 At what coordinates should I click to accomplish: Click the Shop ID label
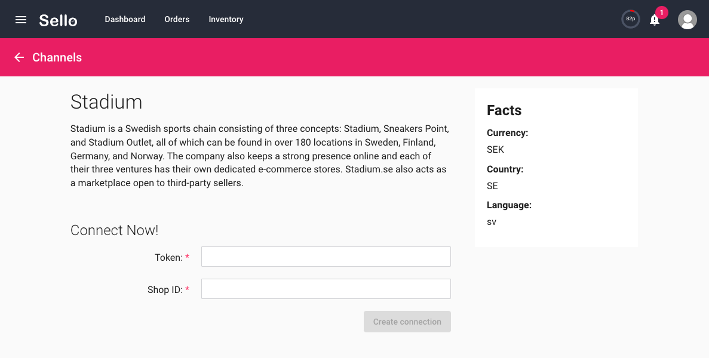[x=165, y=290]
